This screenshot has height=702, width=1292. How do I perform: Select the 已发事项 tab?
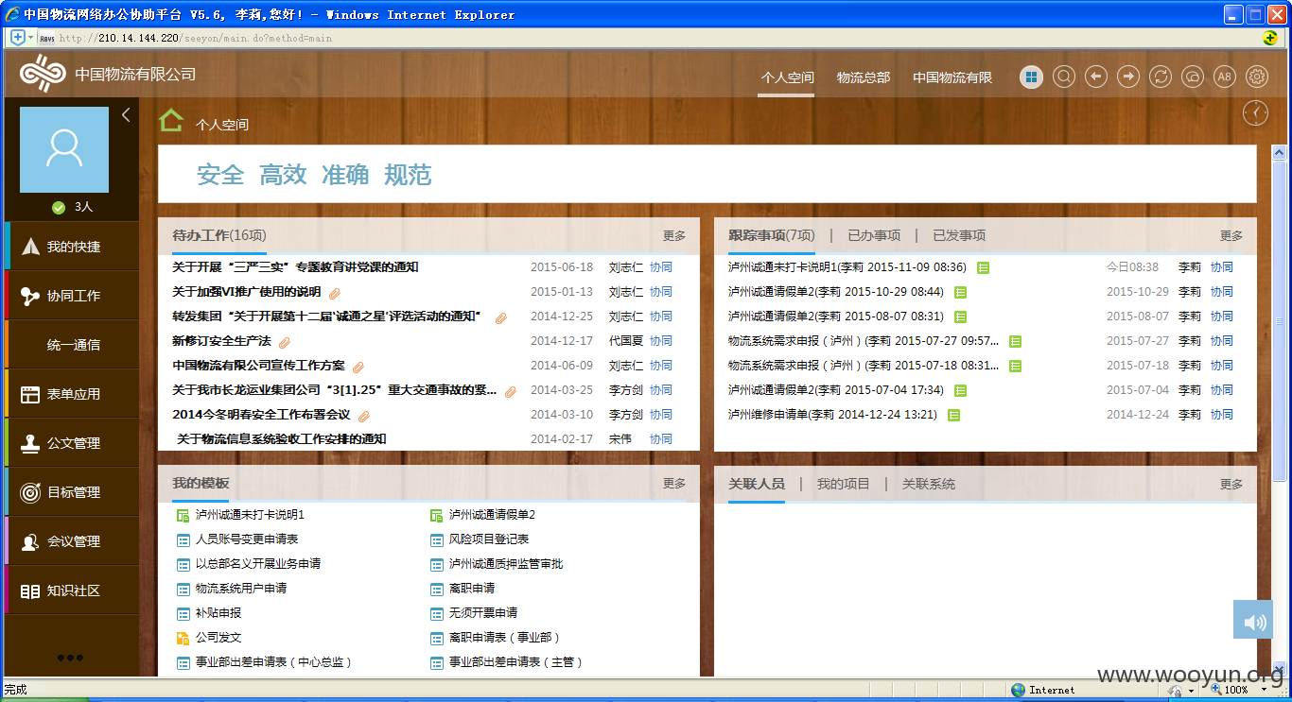coord(959,235)
